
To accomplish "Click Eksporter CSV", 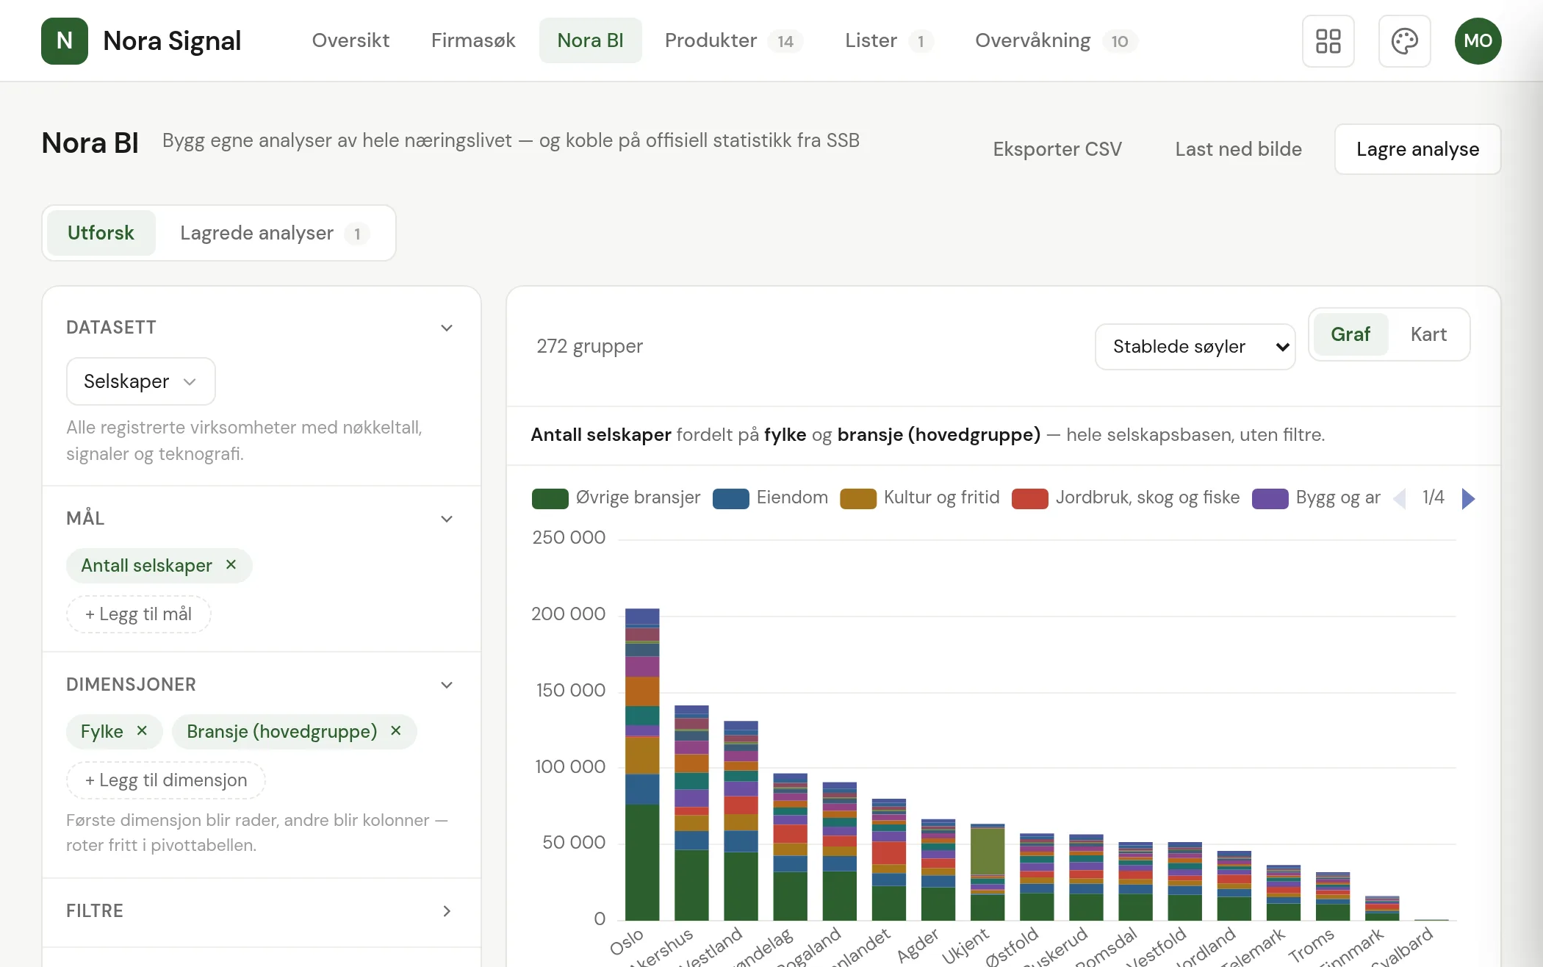I will pos(1057,149).
